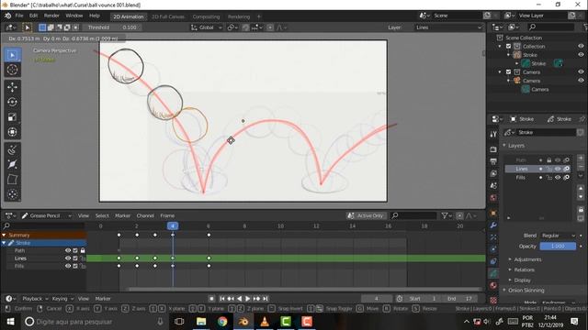The width and height of the screenshot is (588, 330).
Task: Open the Render menu
Action: pos(51,16)
